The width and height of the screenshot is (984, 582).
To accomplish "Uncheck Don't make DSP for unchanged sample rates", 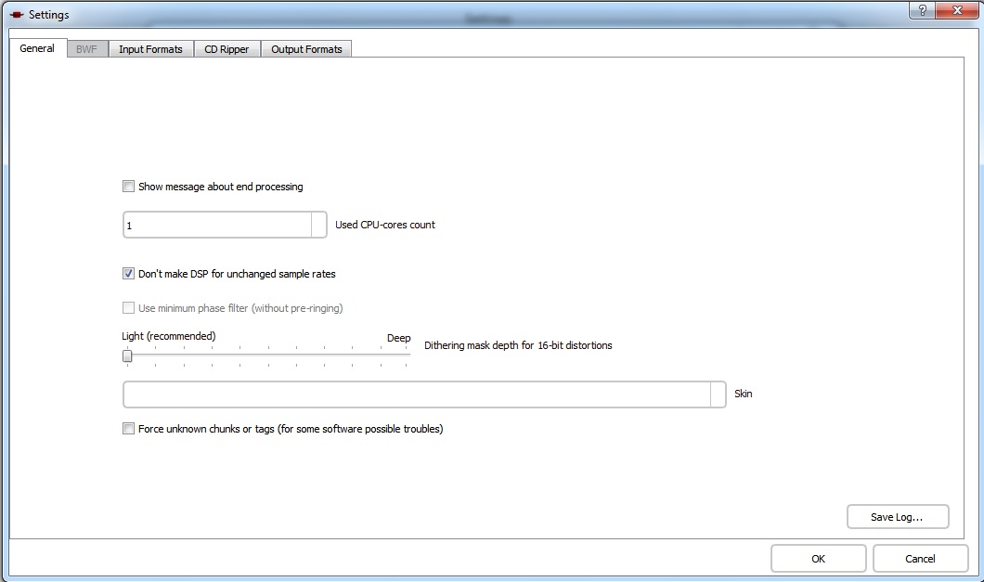I will (129, 274).
